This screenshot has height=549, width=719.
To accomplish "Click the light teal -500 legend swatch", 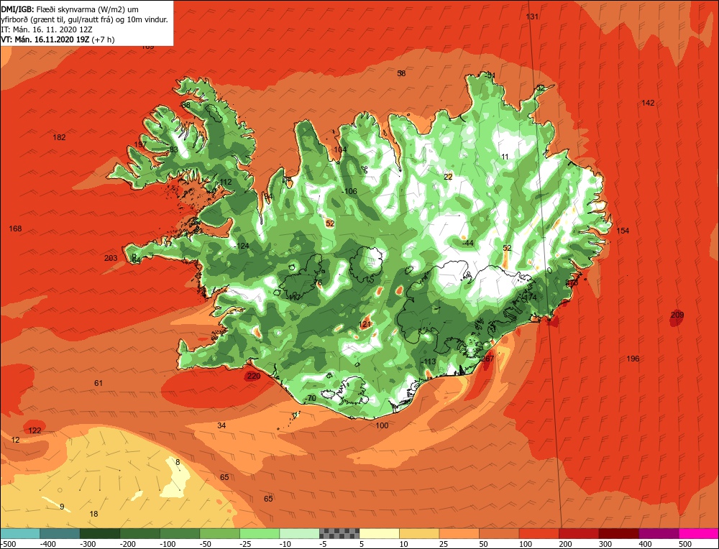I will 19,533.
